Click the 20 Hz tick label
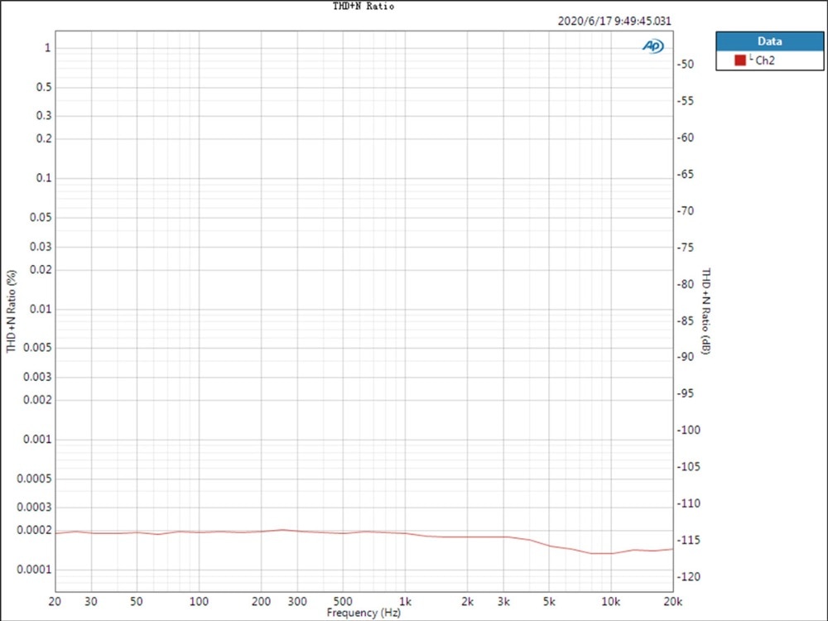The width and height of the screenshot is (828, 621). point(55,603)
